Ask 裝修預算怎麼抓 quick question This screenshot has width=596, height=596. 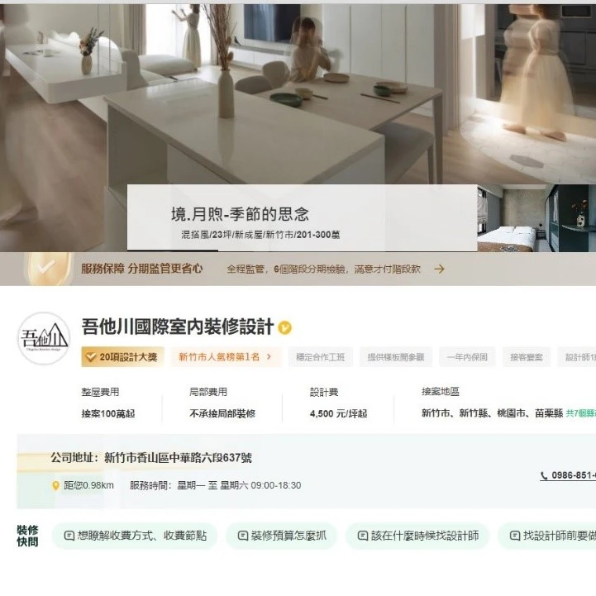pyautogui.click(x=282, y=536)
